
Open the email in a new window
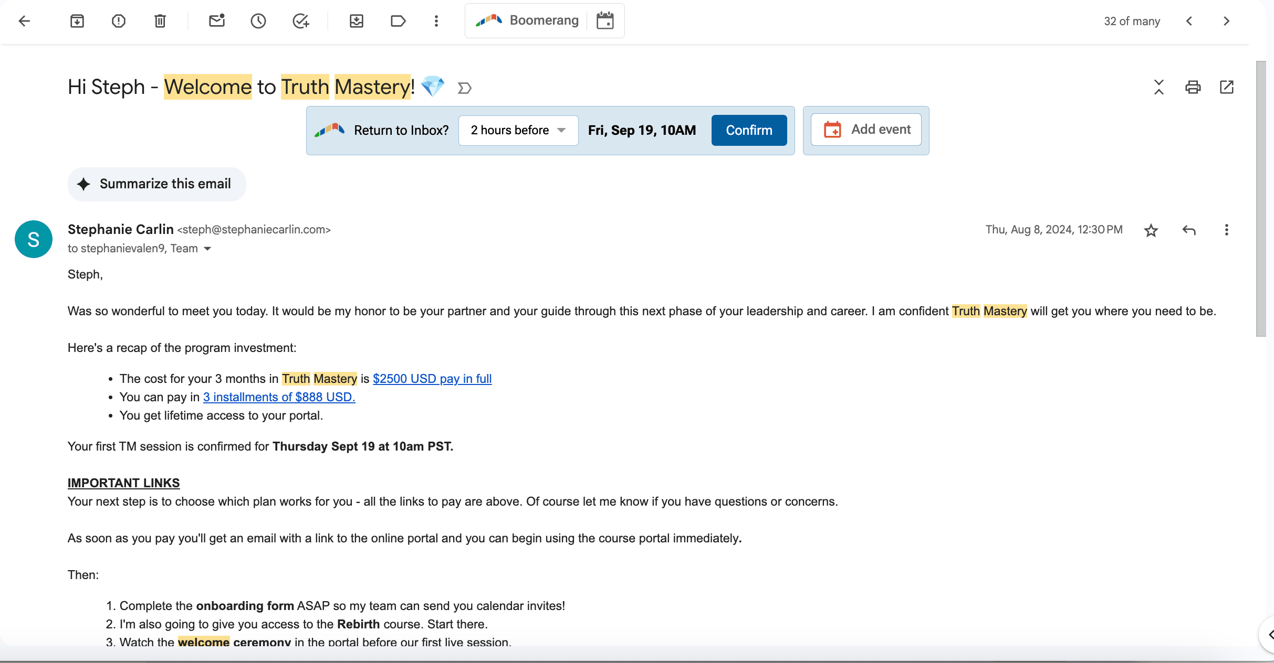point(1227,87)
